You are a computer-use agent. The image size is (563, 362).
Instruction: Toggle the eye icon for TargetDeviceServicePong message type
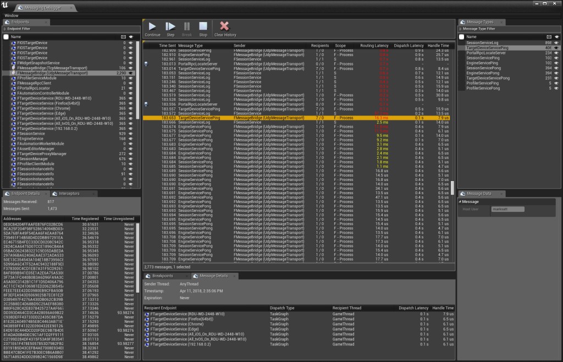tap(557, 78)
